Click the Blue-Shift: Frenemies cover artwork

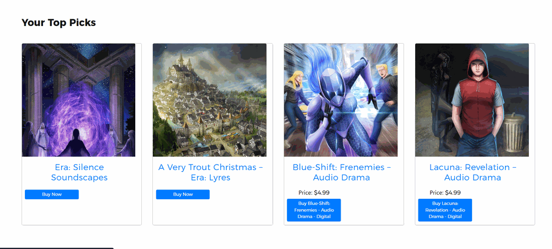(x=341, y=100)
